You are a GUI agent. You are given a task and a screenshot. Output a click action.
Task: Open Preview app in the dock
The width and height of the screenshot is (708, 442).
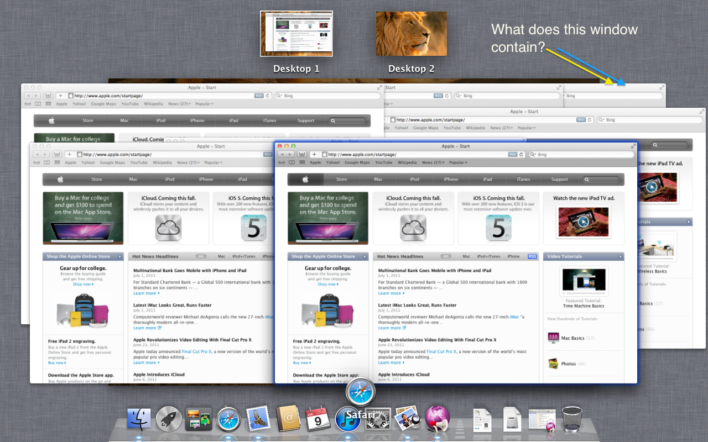408,419
